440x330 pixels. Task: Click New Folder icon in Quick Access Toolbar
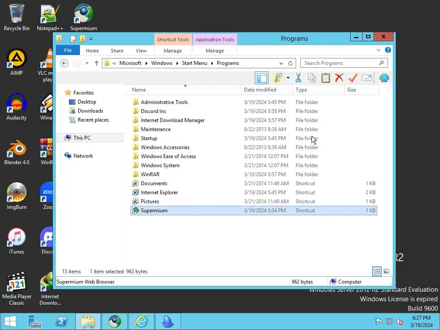pos(82,39)
